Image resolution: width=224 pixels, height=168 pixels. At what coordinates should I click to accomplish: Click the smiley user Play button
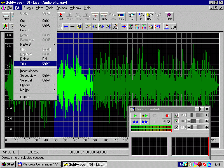pos(145,116)
